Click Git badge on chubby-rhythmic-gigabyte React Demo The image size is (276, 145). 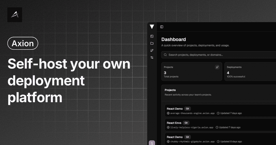click(x=187, y=137)
